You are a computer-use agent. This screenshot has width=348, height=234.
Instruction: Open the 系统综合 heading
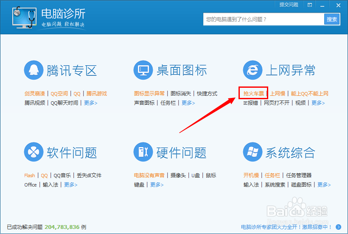point(291,153)
